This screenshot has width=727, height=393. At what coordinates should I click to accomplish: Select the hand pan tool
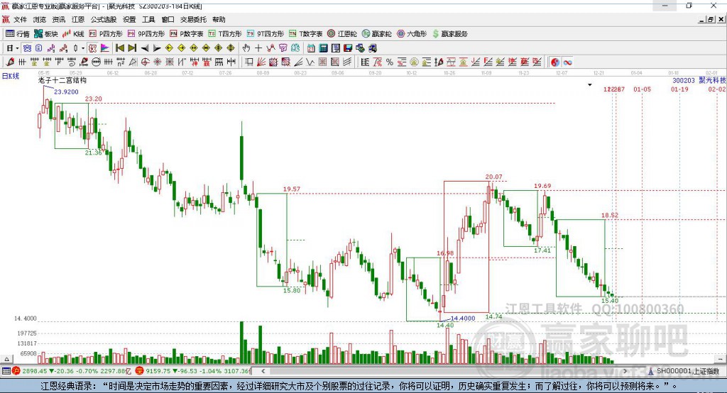coord(246,48)
